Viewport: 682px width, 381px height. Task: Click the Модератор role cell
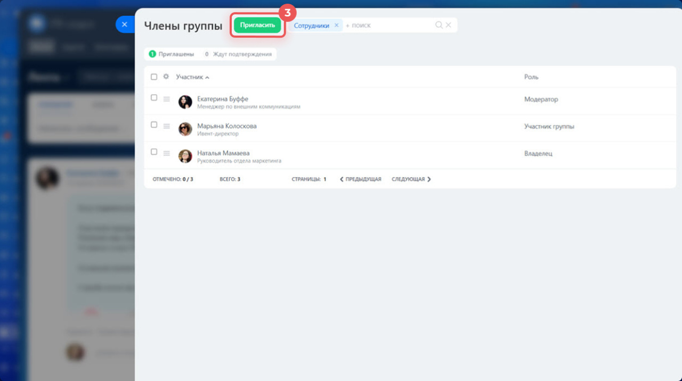(541, 100)
